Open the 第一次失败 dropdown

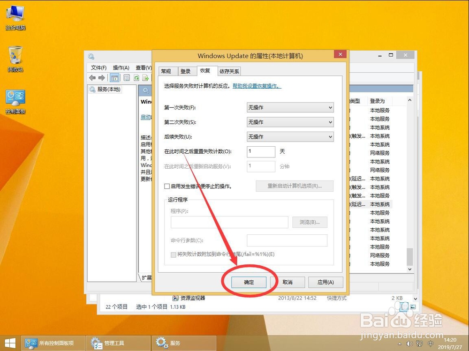point(290,107)
